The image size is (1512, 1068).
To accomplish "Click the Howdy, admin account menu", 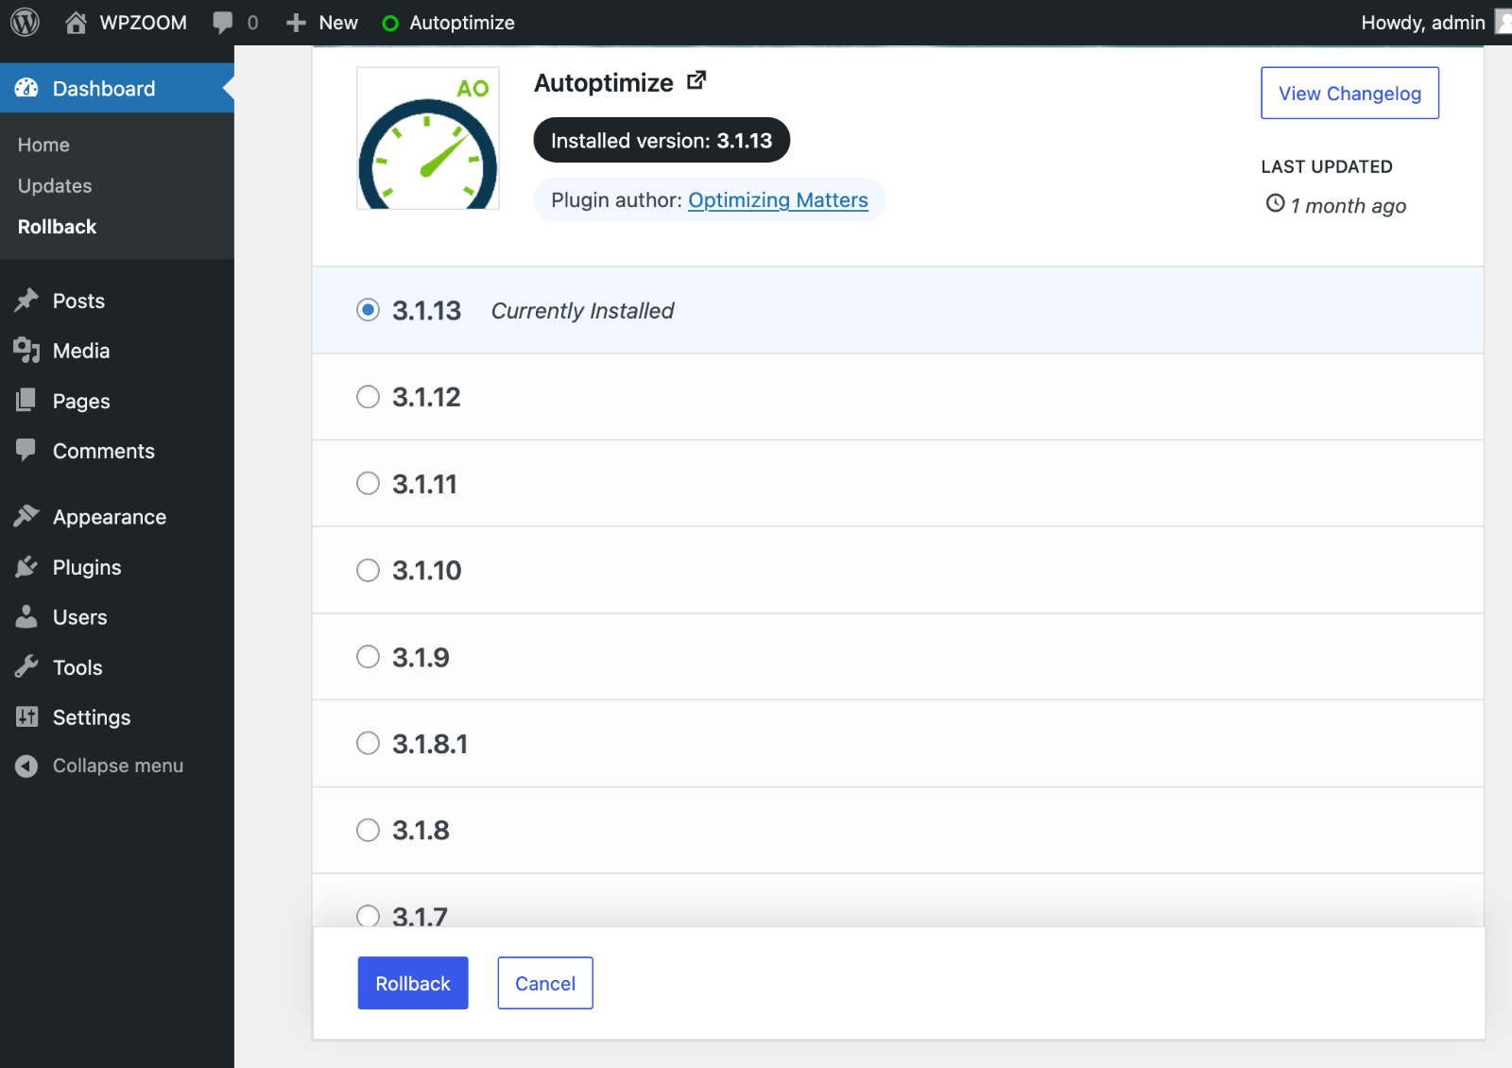I will 1423,23.
